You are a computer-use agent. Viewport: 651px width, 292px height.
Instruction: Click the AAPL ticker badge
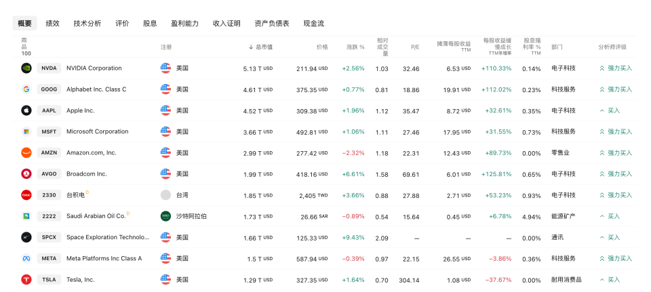coord(49,110)
